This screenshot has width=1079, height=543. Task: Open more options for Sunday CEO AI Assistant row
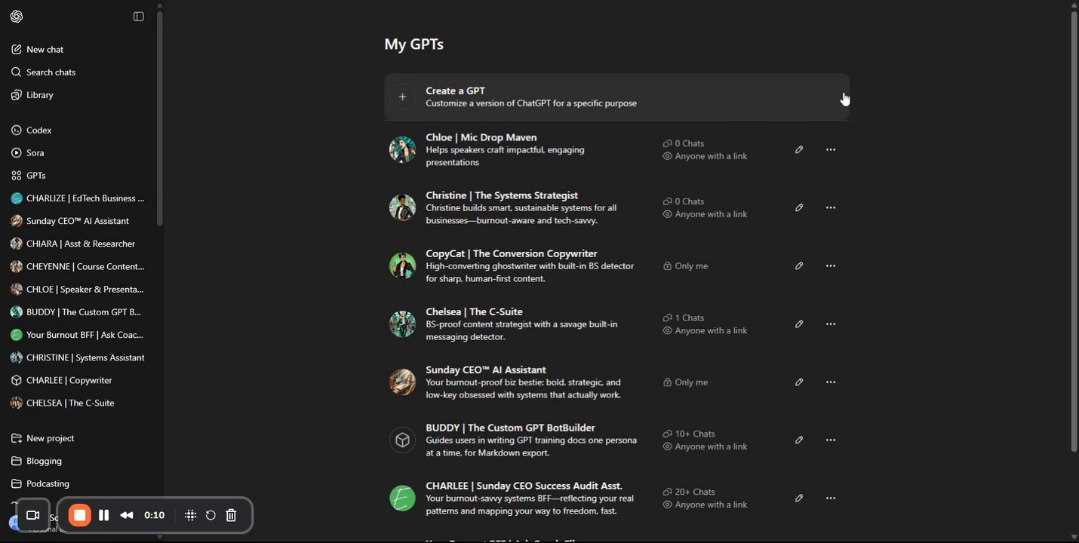[x=831, y=382]
